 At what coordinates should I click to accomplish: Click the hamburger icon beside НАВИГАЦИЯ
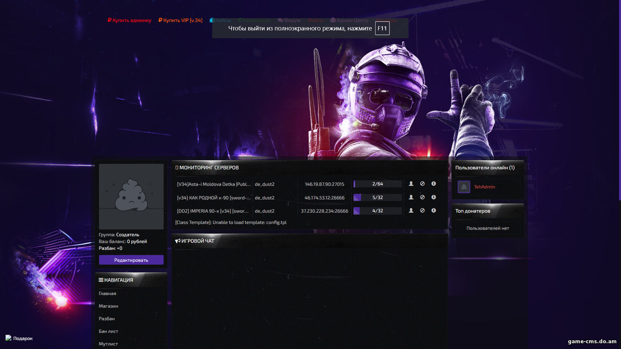point(101,280)
